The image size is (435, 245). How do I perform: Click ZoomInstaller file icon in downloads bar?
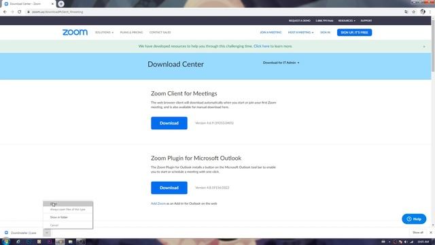coord(6,233)
